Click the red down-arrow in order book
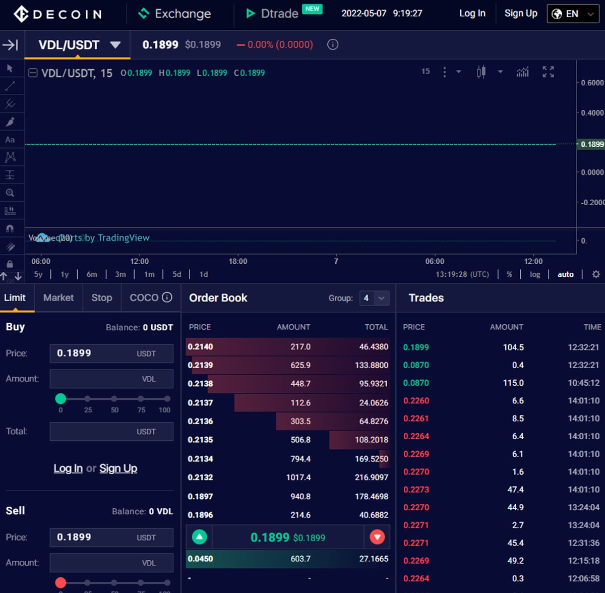 377,538
